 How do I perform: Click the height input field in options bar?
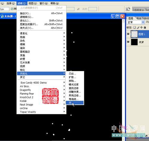coord(93,9)
